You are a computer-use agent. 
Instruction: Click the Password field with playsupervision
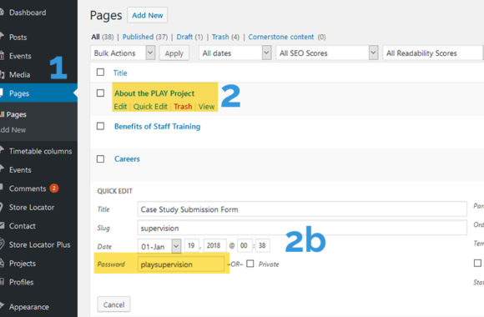point(180,264)
